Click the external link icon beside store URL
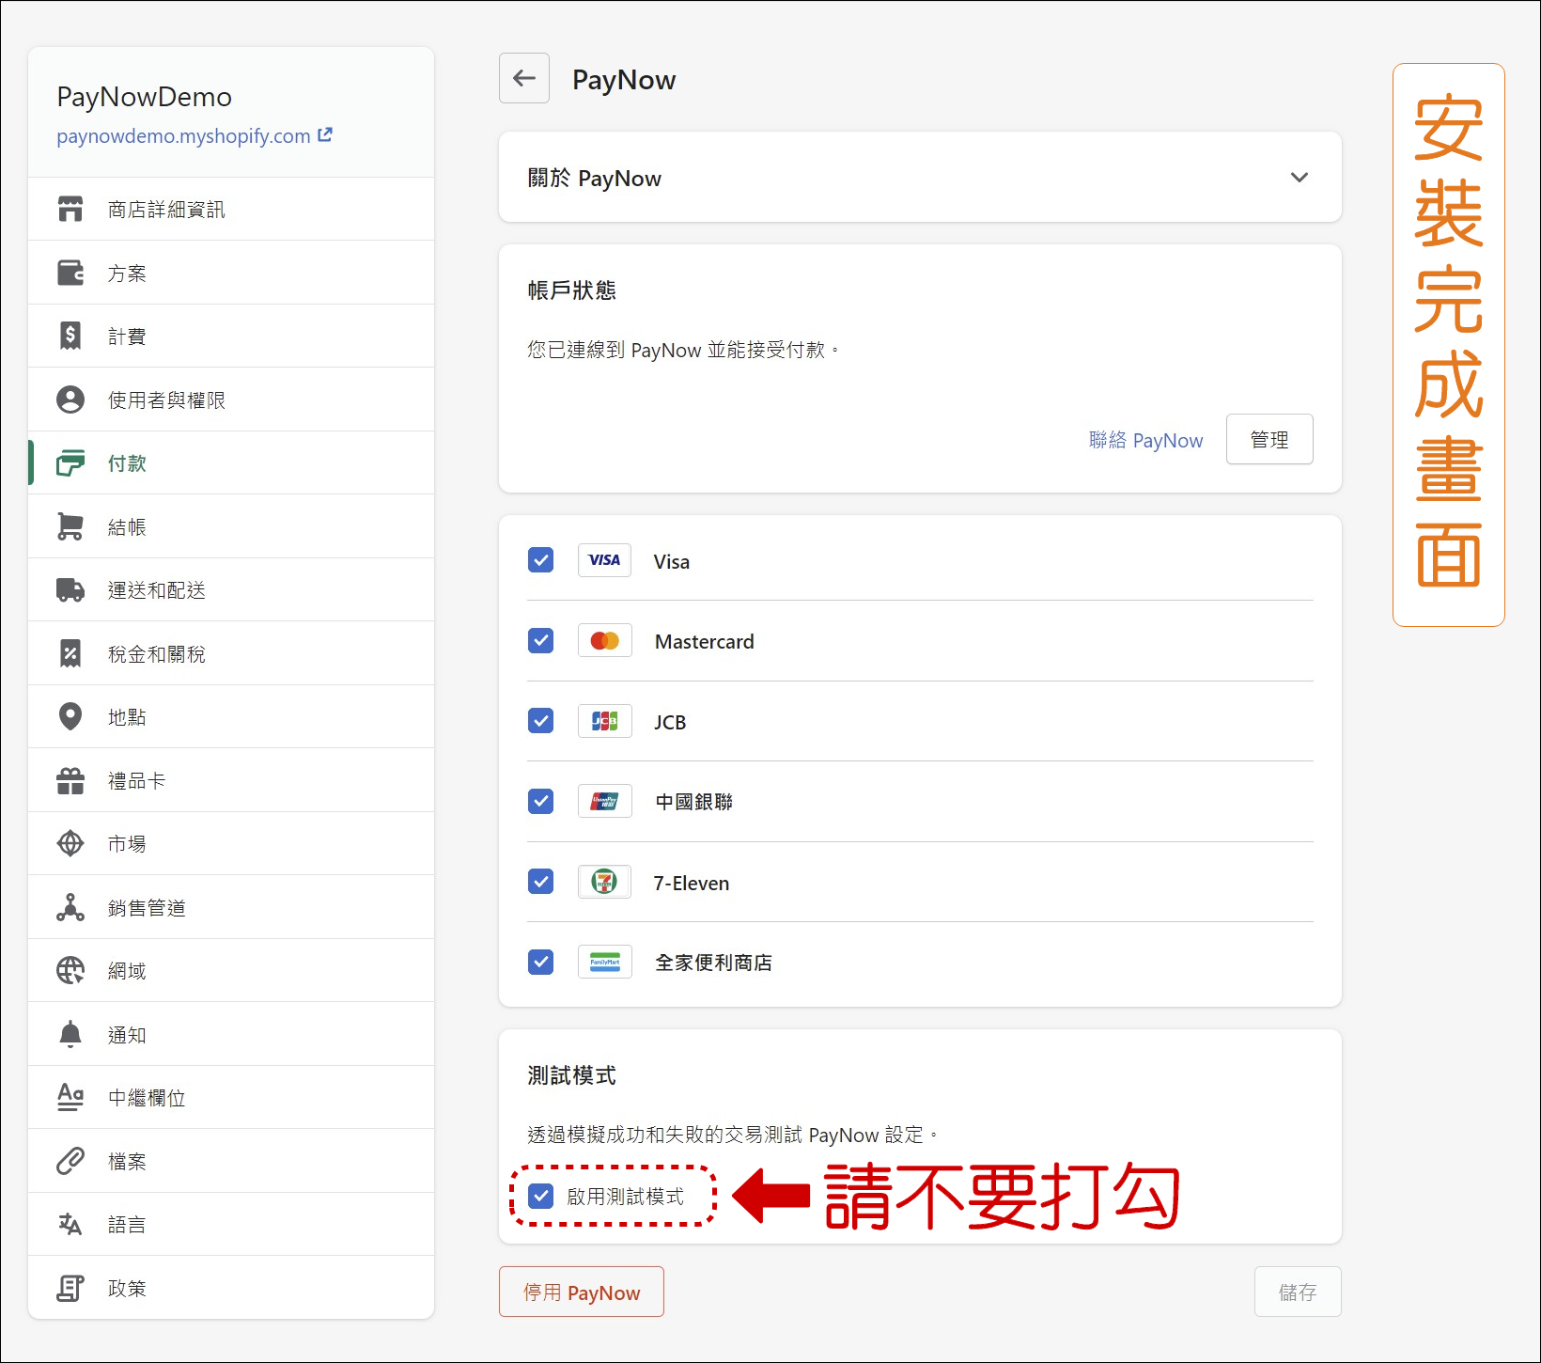 point(325,134)
